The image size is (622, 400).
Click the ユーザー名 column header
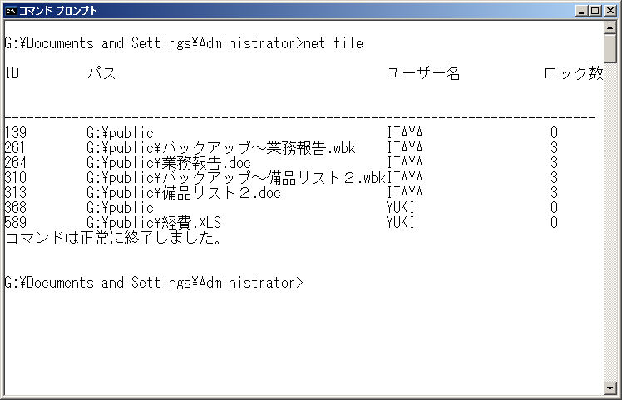coord(423,73)
